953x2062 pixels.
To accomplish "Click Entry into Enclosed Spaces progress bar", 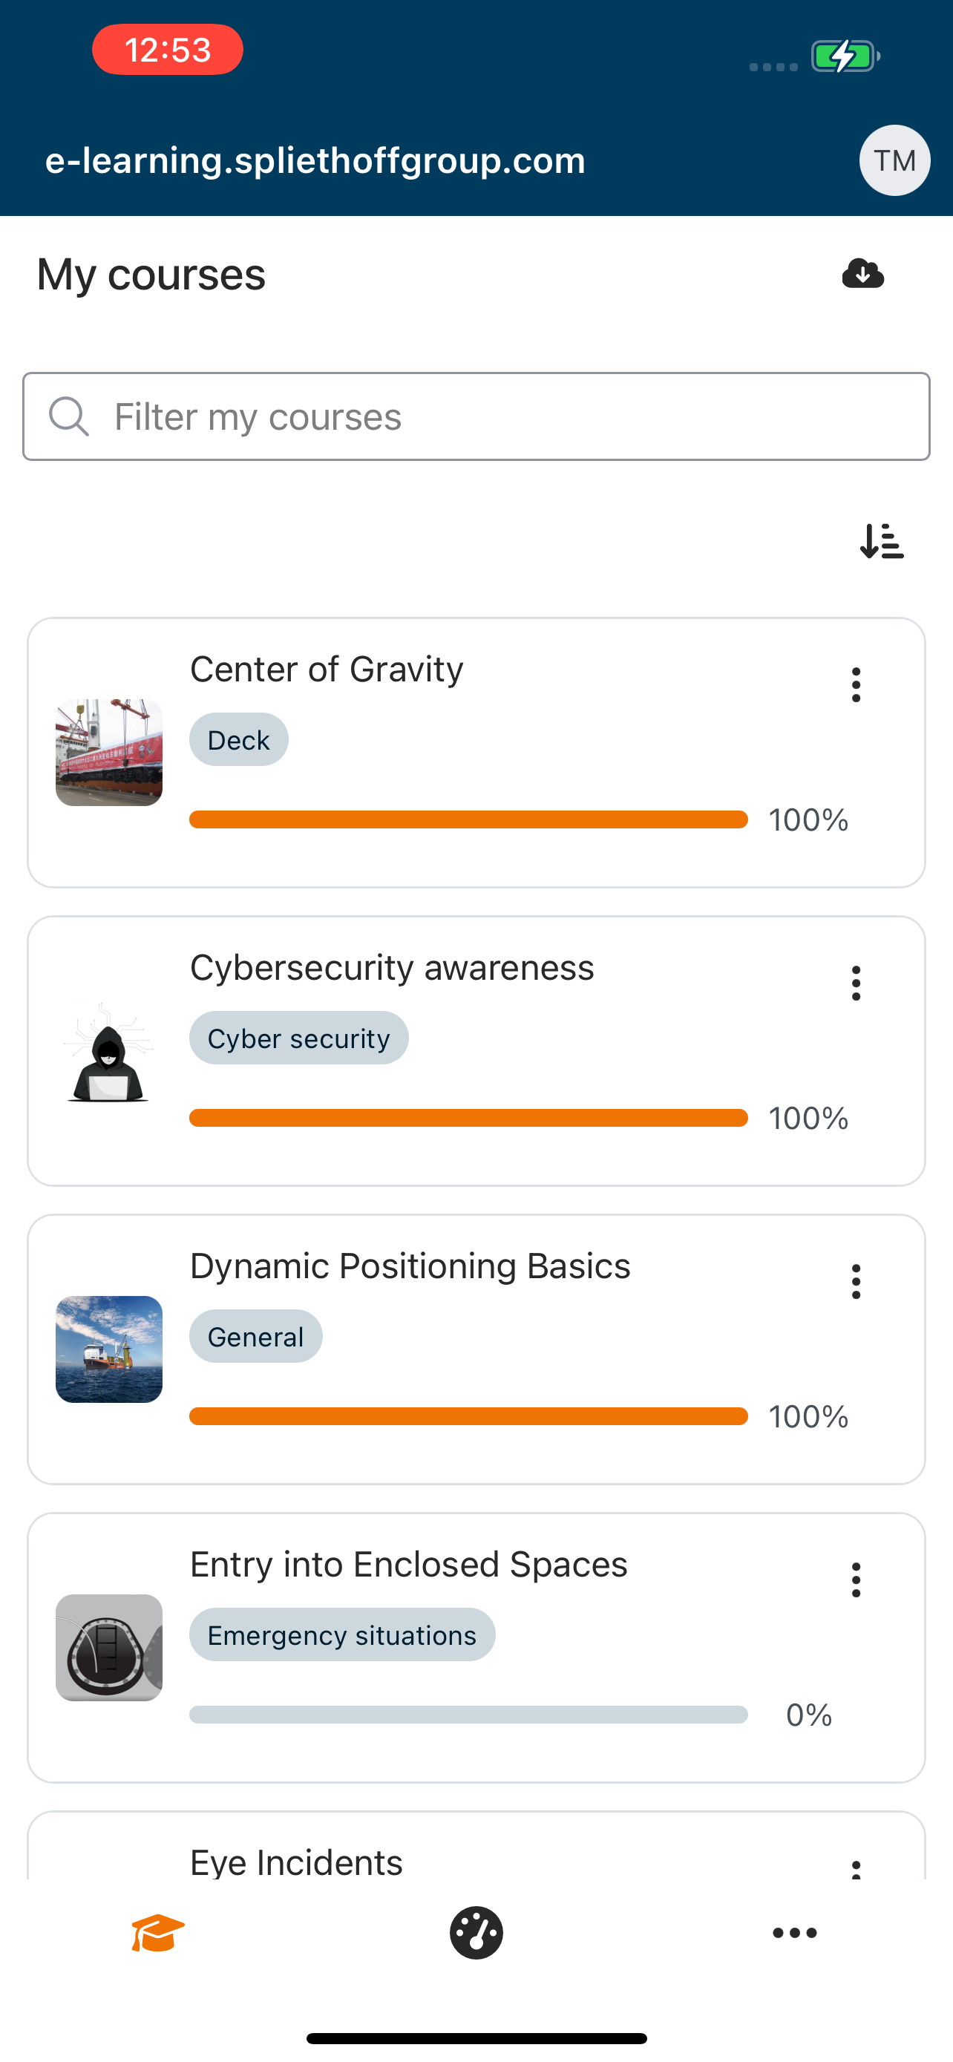I will (x=468, y=1715).
